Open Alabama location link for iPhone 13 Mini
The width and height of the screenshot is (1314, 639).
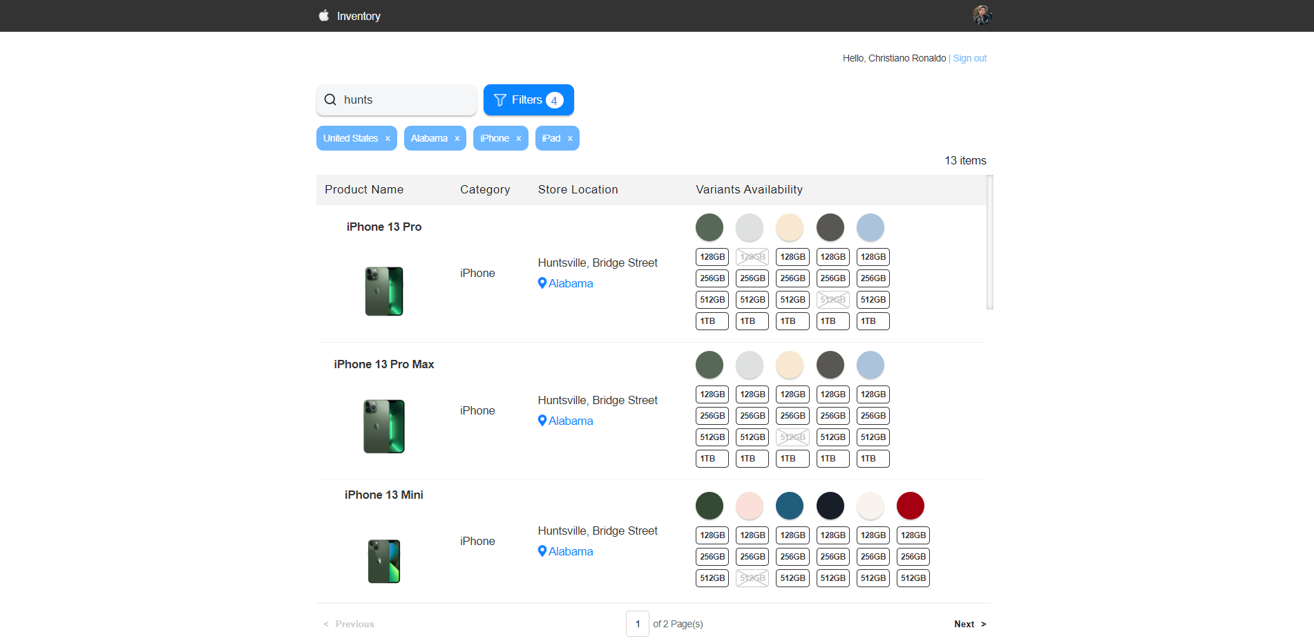(570, 551)
